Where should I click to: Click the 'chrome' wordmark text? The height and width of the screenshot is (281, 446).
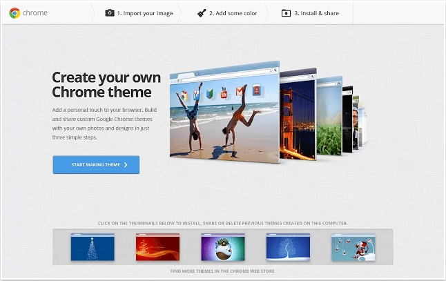click(35, 13)
